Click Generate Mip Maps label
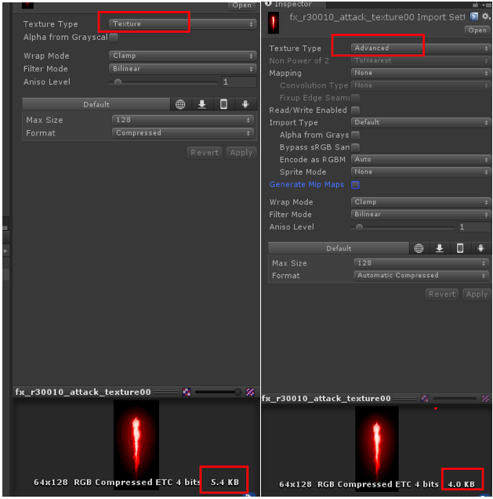This screenshot has width=493, height=499. coord(306,185)
